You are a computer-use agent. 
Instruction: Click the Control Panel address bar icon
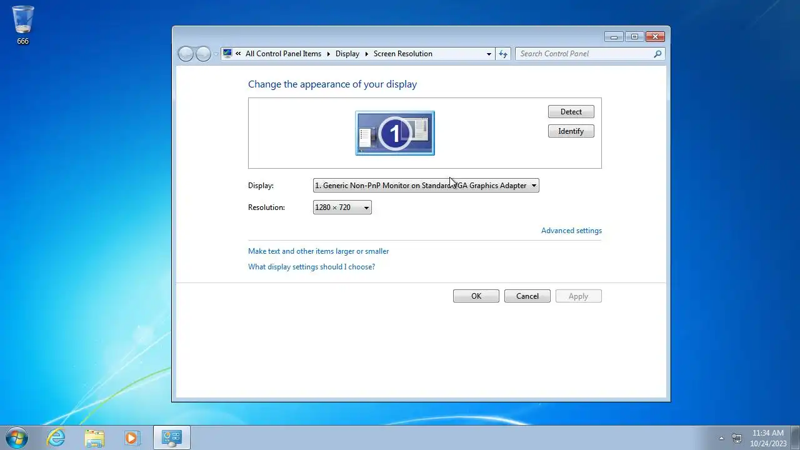(x=227, y=54)
